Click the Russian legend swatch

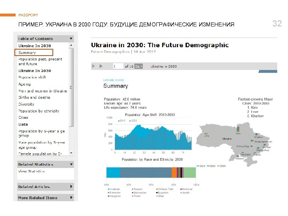click(133, 189)
